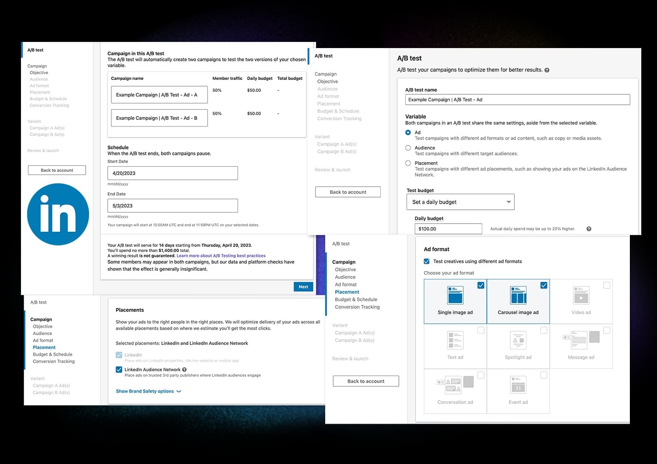Open Budget & Schedule in Placements sidebar
Viewport: 657px width, 464px height.
(x=52, y=355)
